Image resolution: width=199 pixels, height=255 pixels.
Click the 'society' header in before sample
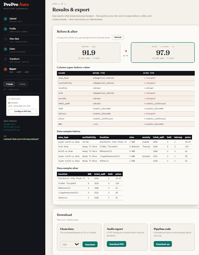tap(146, 137)
